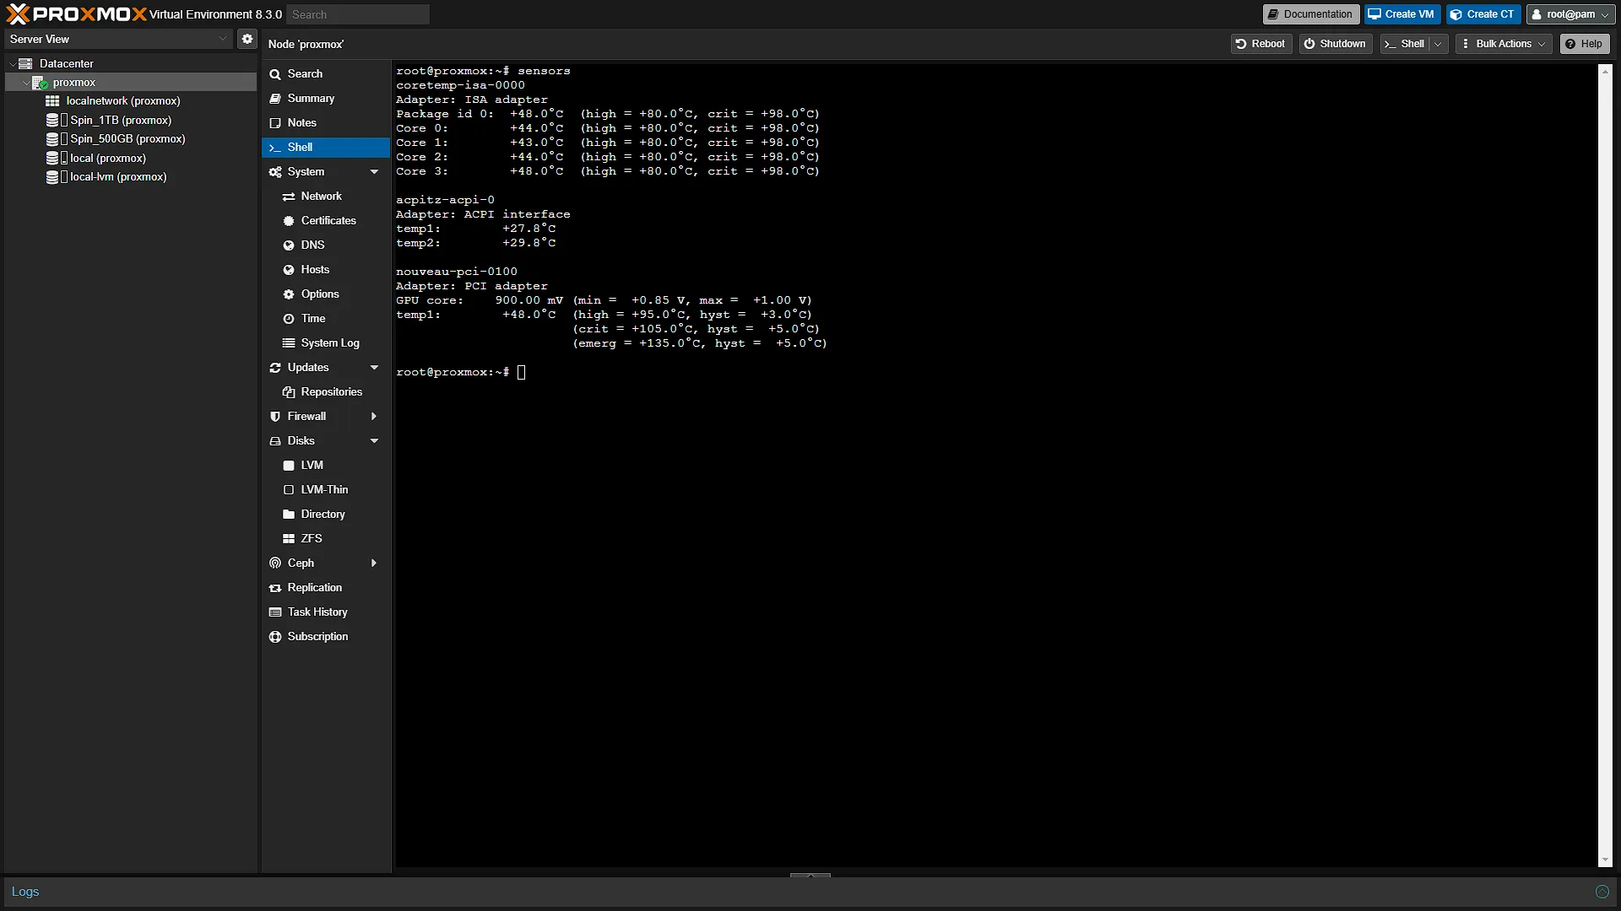Open the Options menu item
Screen dimensions: 1621x911
pyautogui.click(x=326, y=294)
